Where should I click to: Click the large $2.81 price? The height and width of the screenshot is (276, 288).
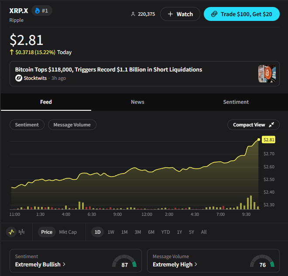tap(27, 40)
